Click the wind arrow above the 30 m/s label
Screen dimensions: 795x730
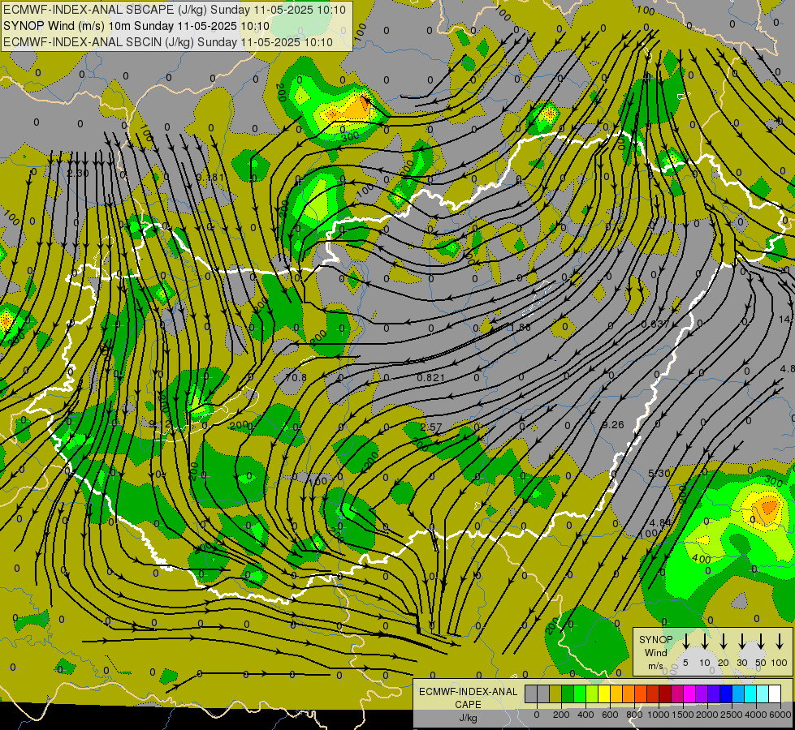point(741,642)
